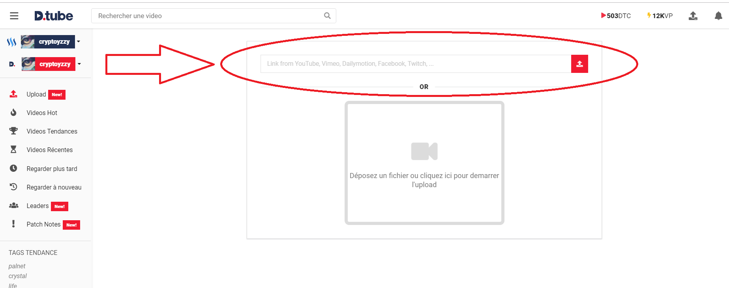Open Videos Récentes
Image resolution: width=729 pixels, height=288 pixels.
point(50,150)
